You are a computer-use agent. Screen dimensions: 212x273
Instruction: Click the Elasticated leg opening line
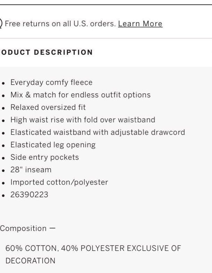(x=53, y=145)
